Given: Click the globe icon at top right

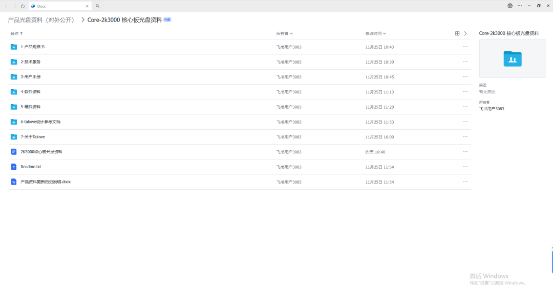Looking at the screenshot, I should tap(510, 6).
